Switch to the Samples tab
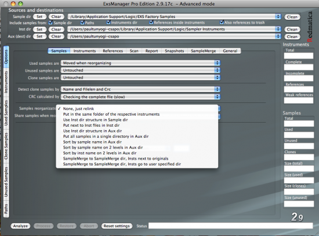The height and width of the screenshot is (236, 319). click(x=59, y=51)
